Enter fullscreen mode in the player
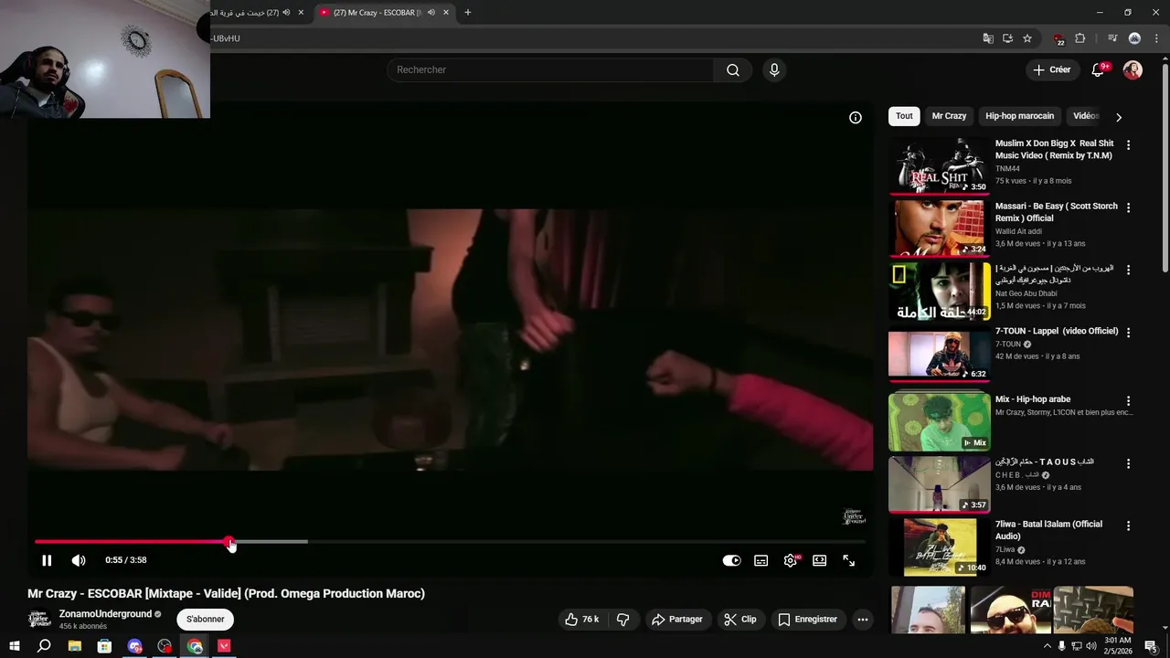This screenshot has height=658, width=1170. click(849, 560)
